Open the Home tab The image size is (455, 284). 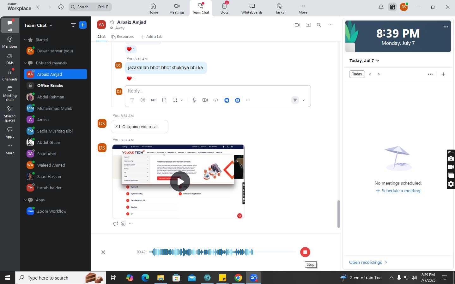[153, 9]
